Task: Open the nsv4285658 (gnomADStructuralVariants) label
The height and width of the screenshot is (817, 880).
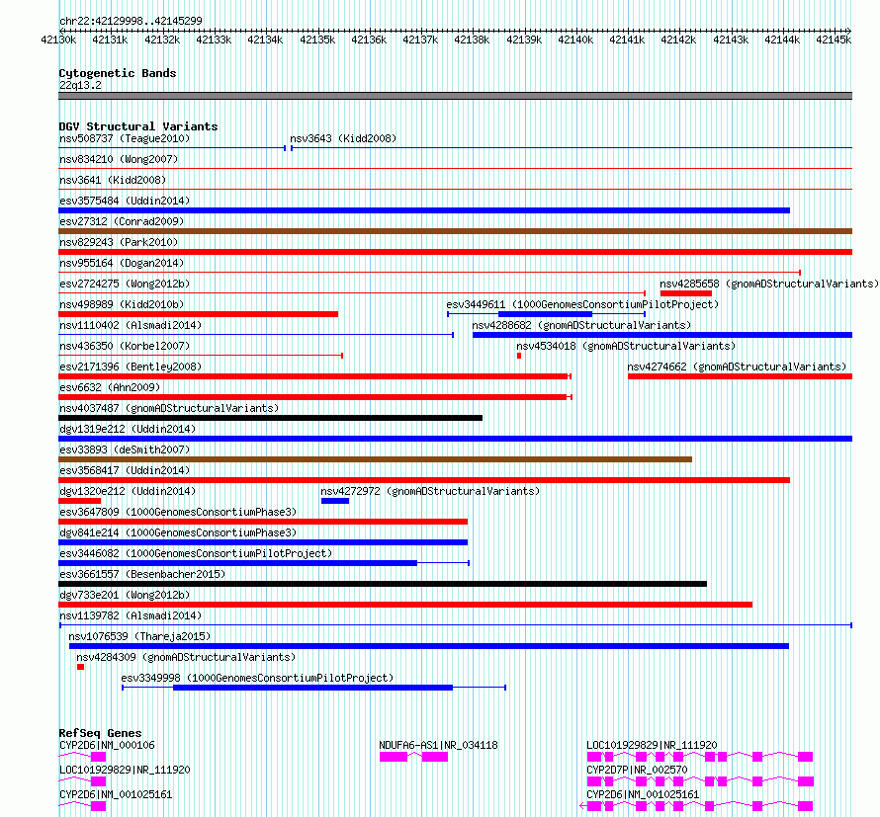Action: [769, 284]
